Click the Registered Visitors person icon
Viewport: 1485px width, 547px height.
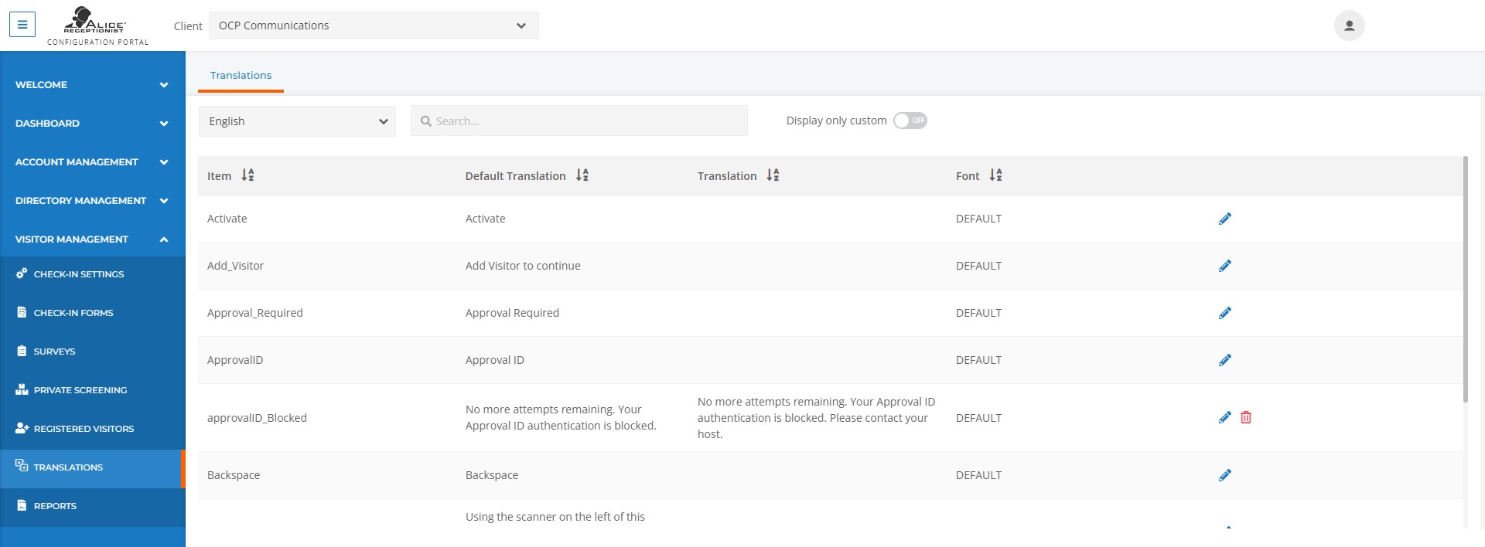(x=22, y=428)
